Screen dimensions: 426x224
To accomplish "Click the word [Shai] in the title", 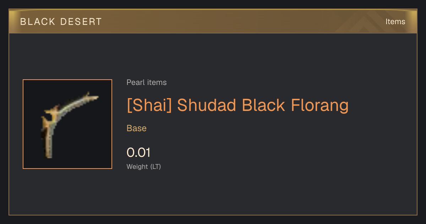I will [x=149, y=105].
